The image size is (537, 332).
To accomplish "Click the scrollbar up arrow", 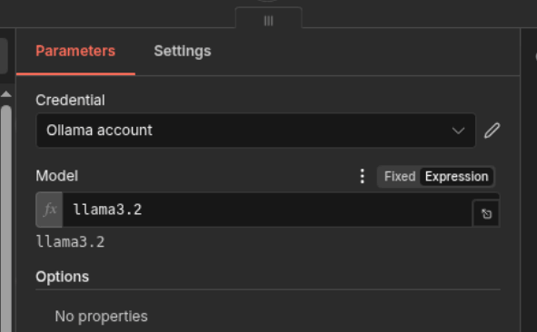I will tap(6, 94).
